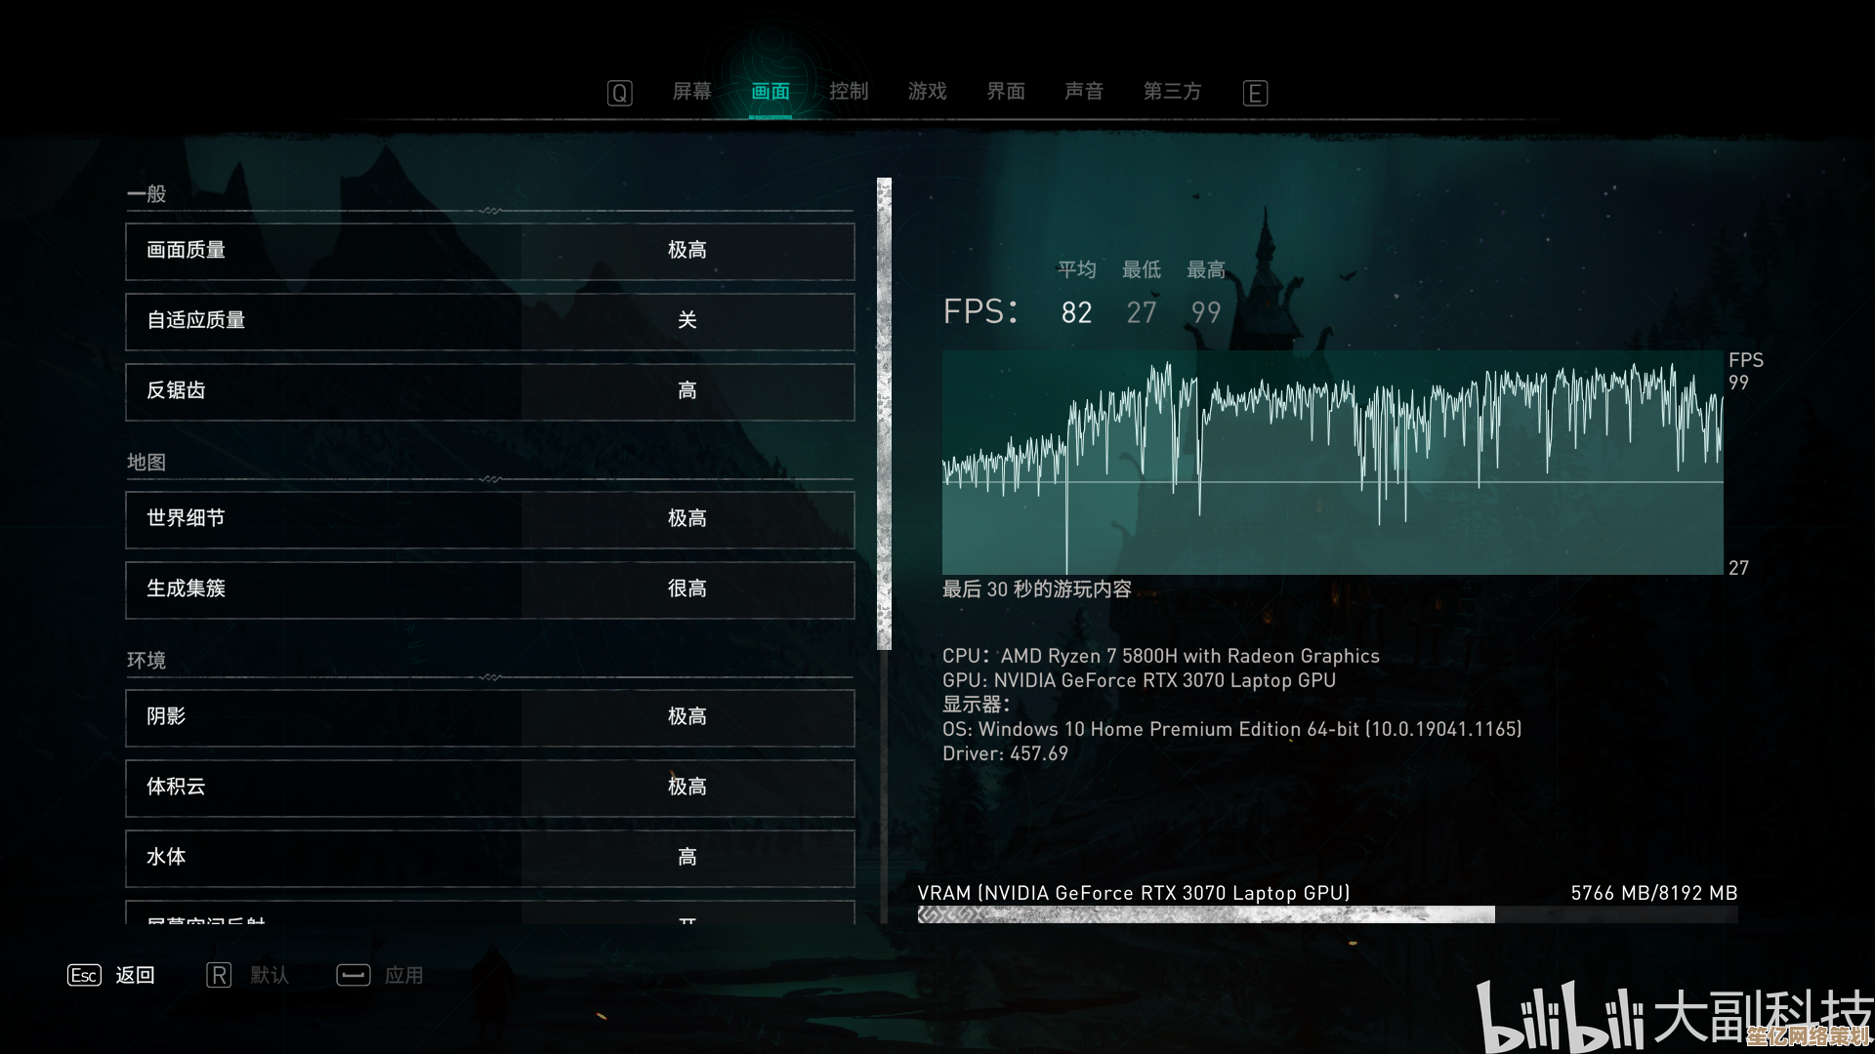Click the settings list scrollbar
The image size is (1875, 1054).
[884, 413]
